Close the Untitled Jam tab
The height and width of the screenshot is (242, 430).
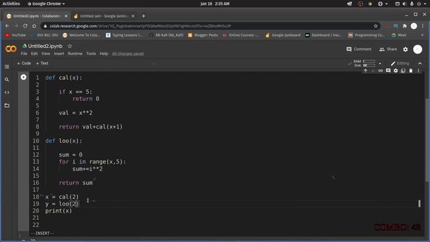(133, 16)
